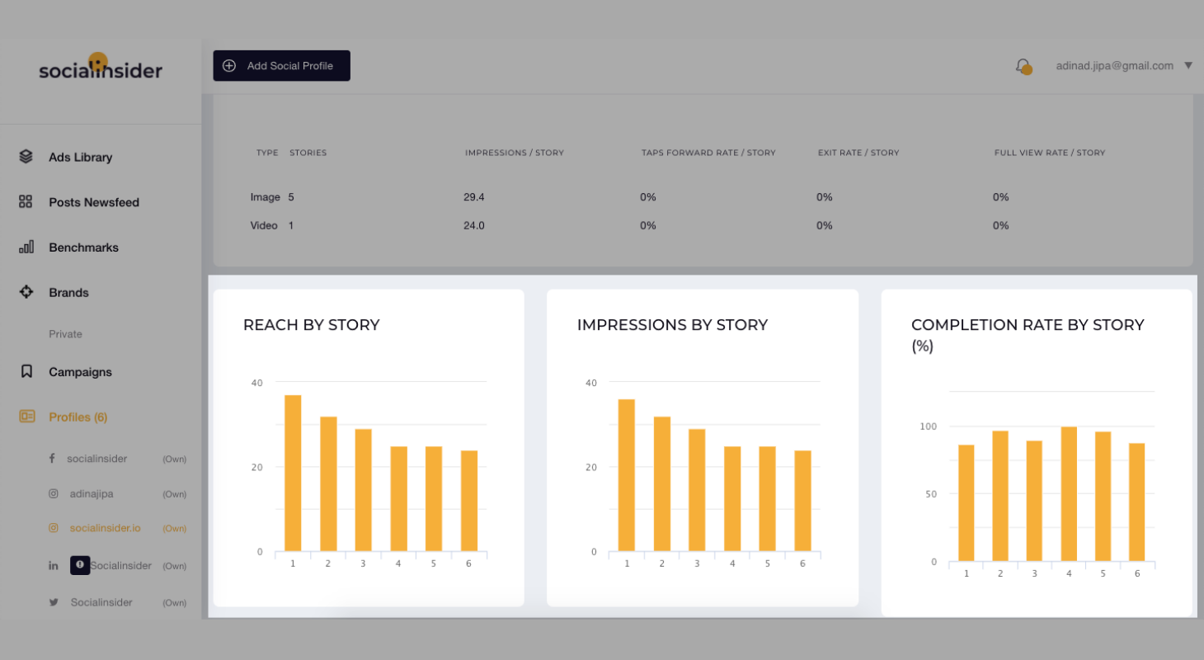
Task: Click bar 1 in Reach by Story chart
Action: [293, 474]
